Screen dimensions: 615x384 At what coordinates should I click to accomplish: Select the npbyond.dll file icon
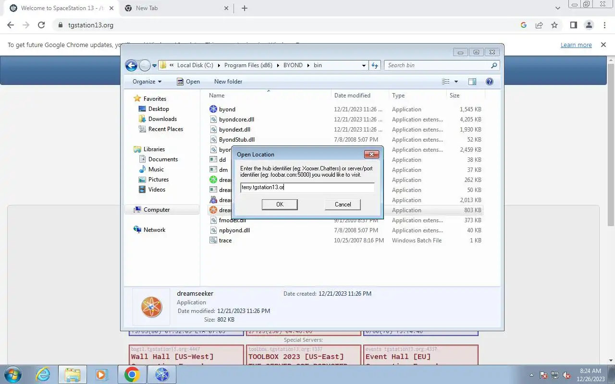213,230
